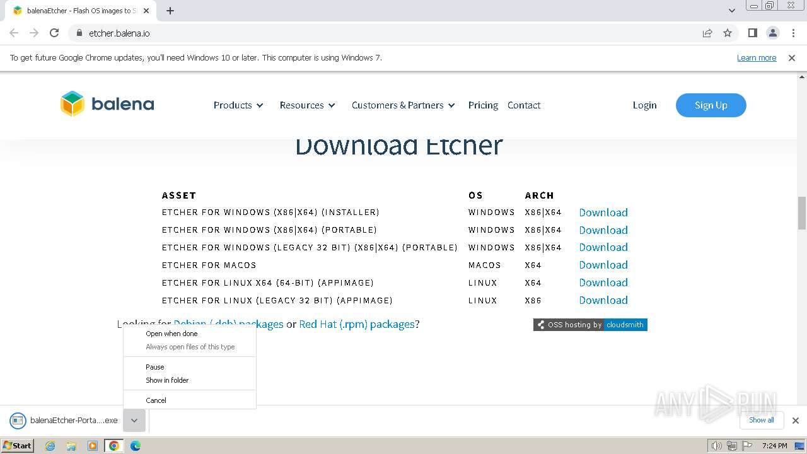Image resolution: width=807 pixels, height=454 pixels.
Task: Open the Chrome side panel icon
Action: (x=752, y=33)
